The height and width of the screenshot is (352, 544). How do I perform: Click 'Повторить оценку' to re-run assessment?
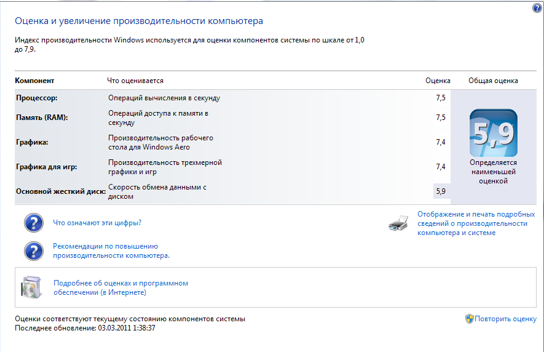coord(505,319)
